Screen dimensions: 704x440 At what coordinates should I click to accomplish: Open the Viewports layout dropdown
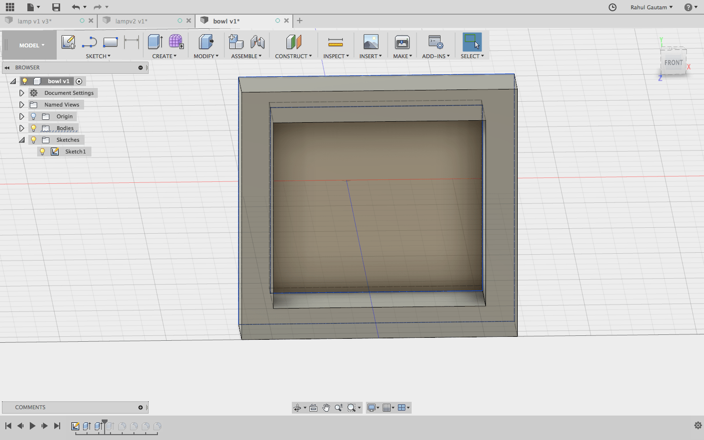404,408
